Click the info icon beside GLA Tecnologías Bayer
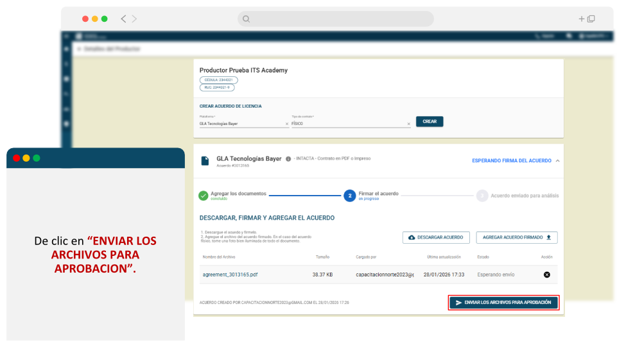 tap(288, 159)
